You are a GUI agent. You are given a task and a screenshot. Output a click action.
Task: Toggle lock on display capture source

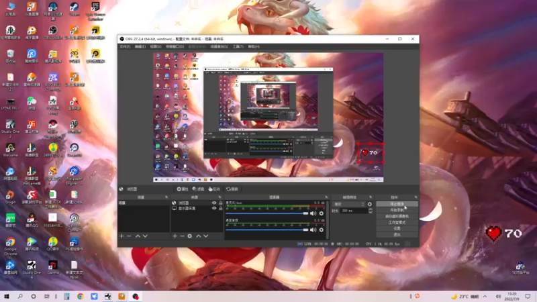221,208
